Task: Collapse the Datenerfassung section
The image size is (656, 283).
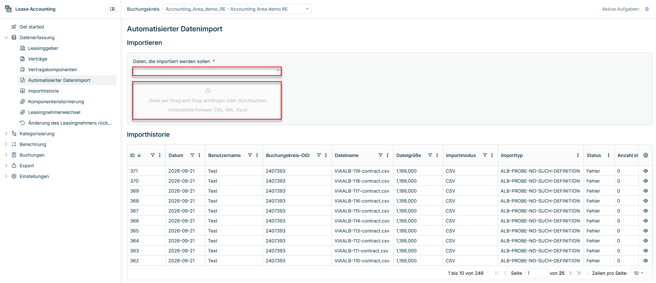Action: pyautogui.click(x=6, y=37)
